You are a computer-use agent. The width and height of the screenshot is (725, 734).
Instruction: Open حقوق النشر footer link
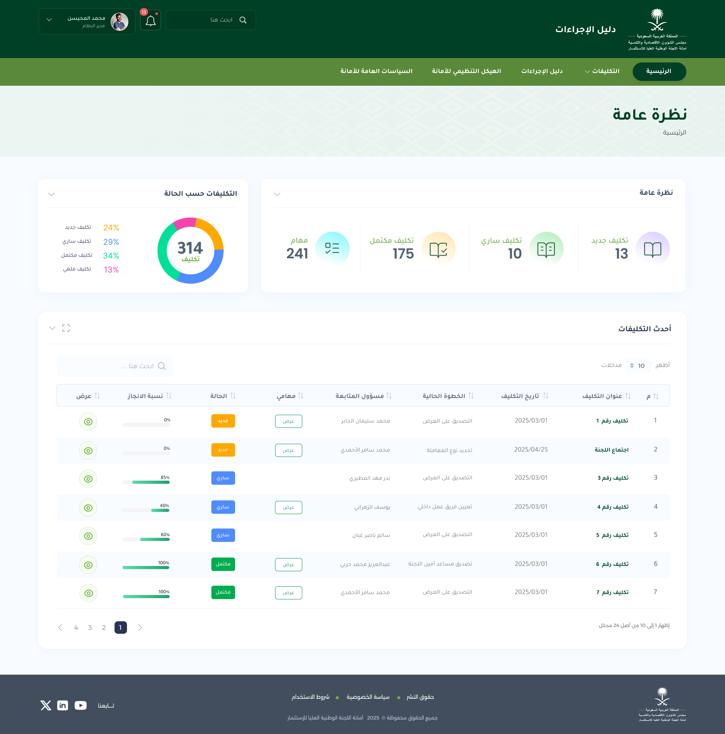click(x=420, y=697)
